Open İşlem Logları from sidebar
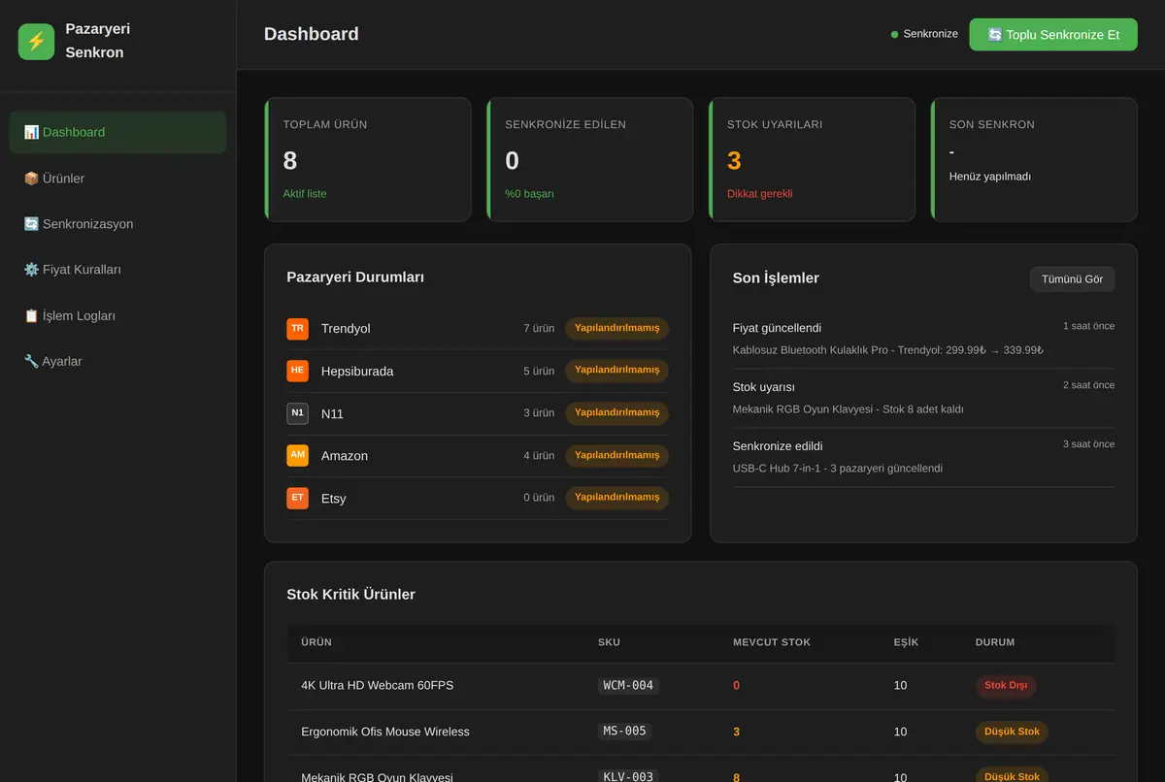 coord(117,315)
